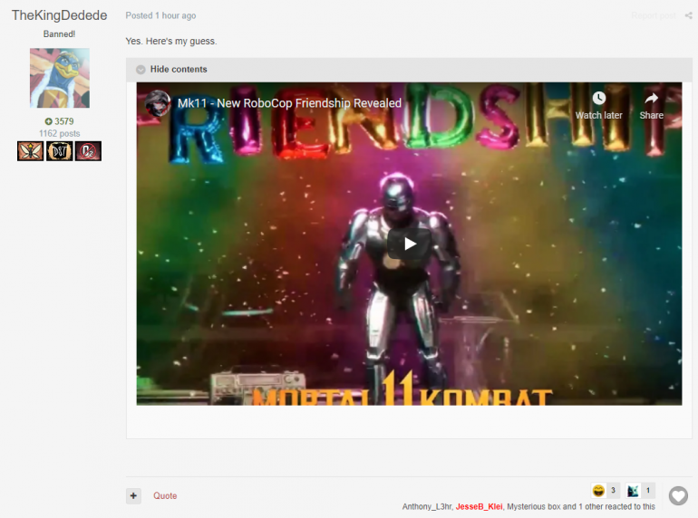Click the 1162 posts count

pyautogui.click(x=59, y=133)
